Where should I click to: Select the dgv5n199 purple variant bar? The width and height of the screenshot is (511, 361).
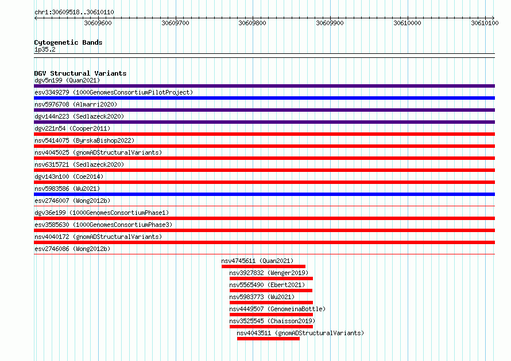coord(264,86)
